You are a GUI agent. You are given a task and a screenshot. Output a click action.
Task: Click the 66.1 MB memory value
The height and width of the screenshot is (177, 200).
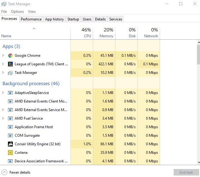click(107, 144)
